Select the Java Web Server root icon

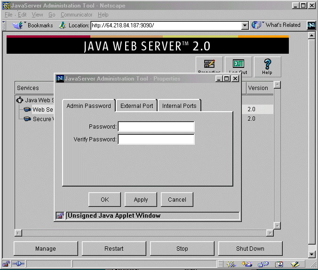tap(20, 100)
